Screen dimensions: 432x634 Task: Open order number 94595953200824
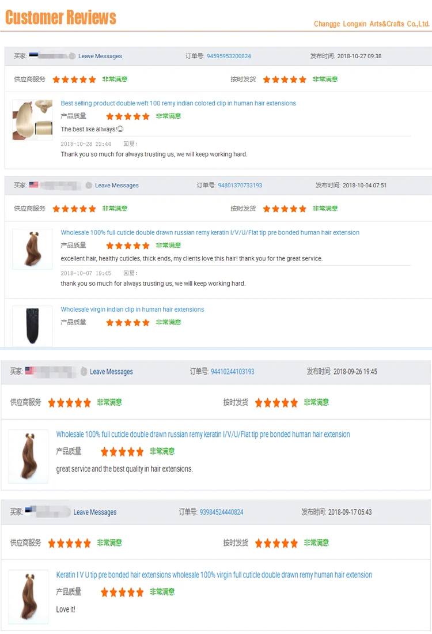pos(229,56)
